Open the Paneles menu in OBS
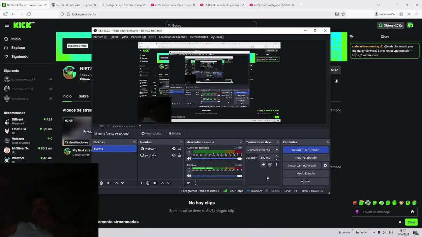This screenshot has width=422, height=237. pos(138,37)
